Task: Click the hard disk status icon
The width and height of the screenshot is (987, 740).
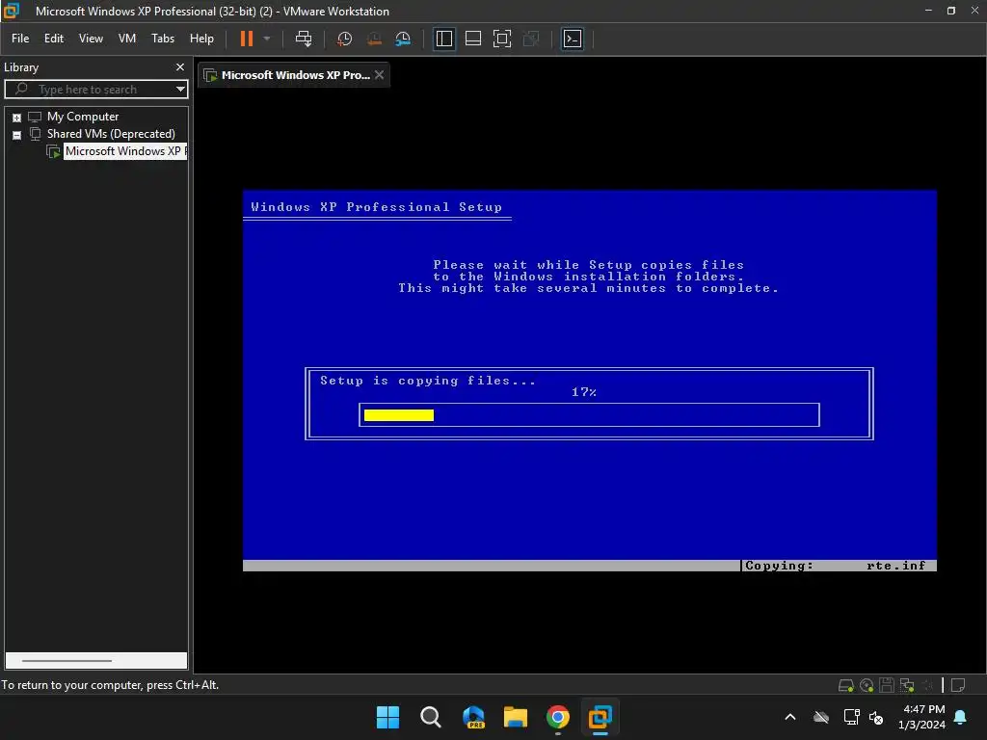Action: tap(845, 685)
